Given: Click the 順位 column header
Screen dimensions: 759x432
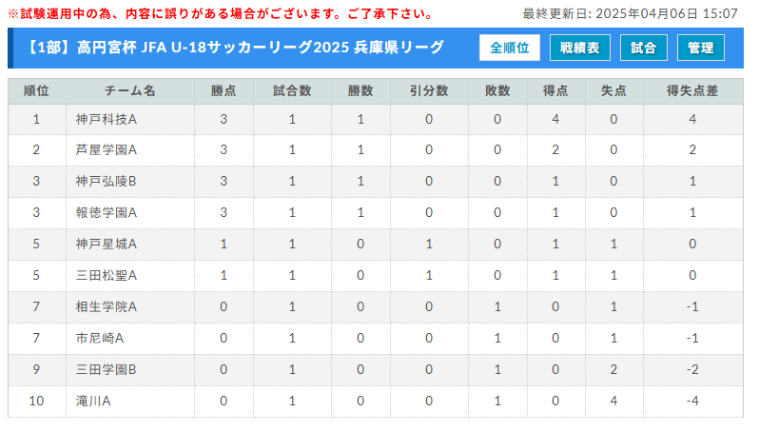Looking at the screenshot, I should 36,90.
